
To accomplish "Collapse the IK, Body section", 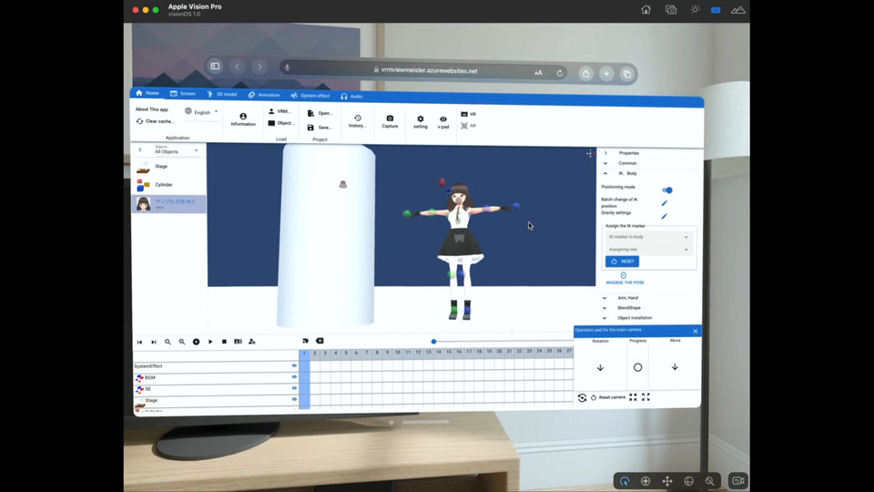I will point(605,173).
